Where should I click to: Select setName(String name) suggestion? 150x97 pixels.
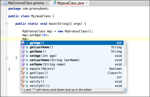(x=72, y=64)
